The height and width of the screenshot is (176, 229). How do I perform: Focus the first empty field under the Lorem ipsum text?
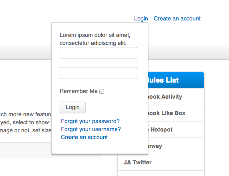pyautogui.click(x=98, y=53)
